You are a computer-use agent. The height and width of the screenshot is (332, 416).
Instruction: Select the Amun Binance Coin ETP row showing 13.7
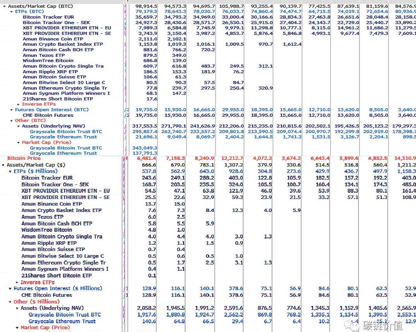[52, 204]
